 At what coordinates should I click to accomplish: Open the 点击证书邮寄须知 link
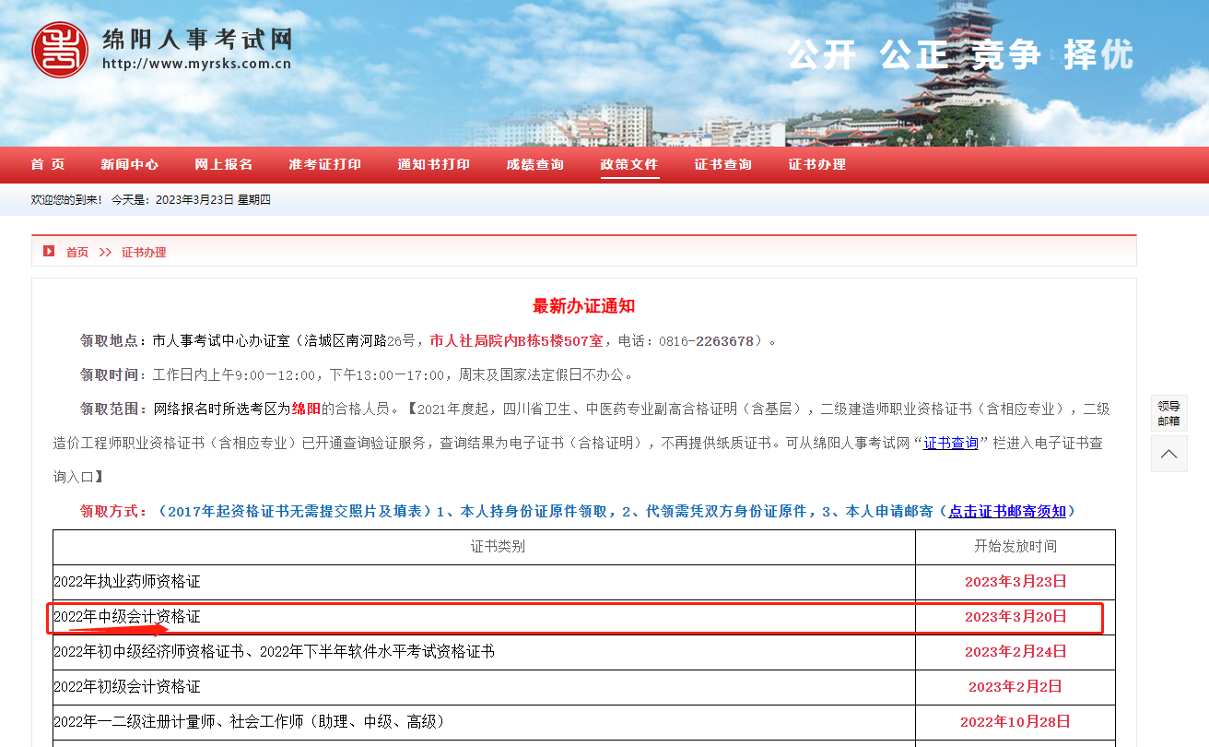tap(1007, 511)
